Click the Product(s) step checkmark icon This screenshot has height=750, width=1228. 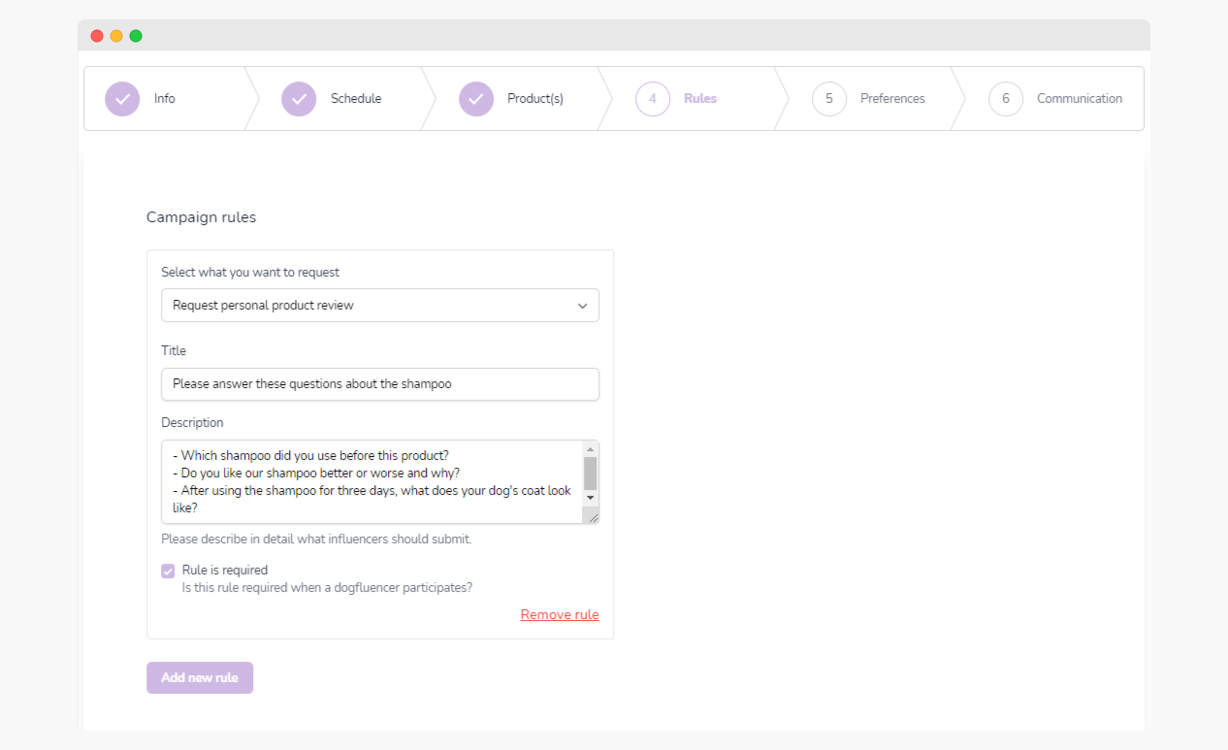(x=476, y=99)
